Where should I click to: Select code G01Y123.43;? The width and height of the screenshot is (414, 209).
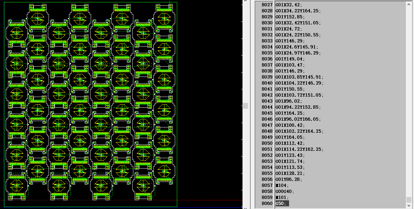[290, 155]
